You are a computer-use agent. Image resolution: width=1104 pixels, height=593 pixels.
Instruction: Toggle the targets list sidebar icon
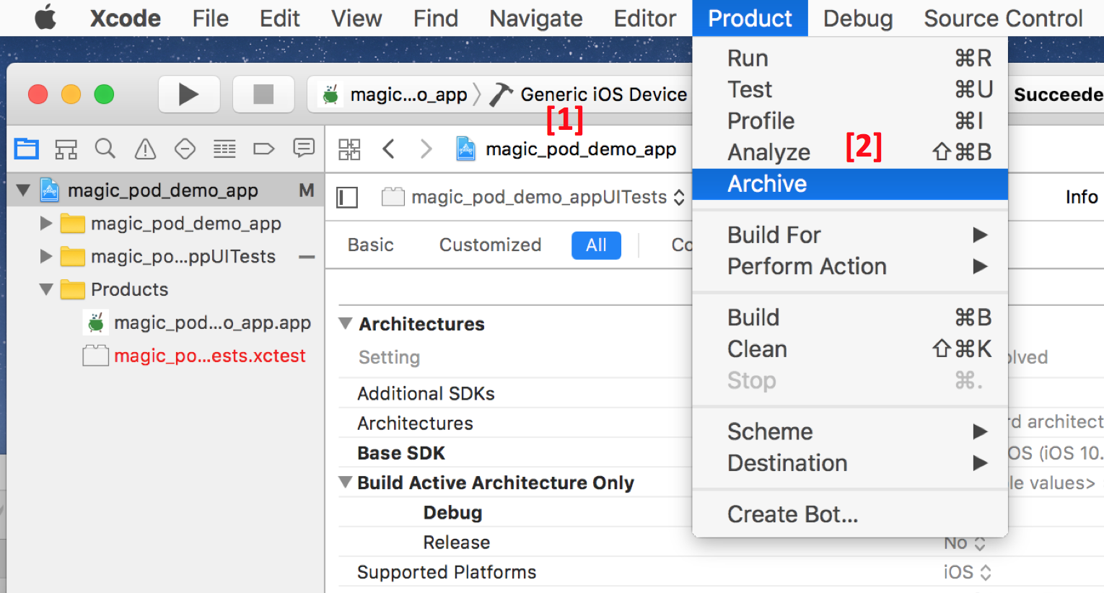pos(347,197)
